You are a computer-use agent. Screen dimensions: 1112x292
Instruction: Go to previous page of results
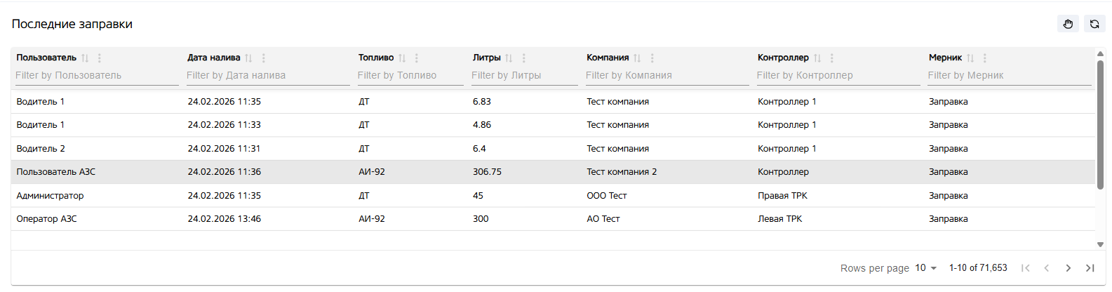coord(1046,268)
